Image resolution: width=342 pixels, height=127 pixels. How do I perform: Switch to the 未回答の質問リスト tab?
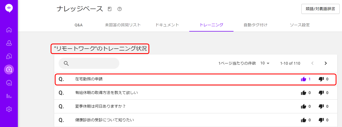point(123,25)
